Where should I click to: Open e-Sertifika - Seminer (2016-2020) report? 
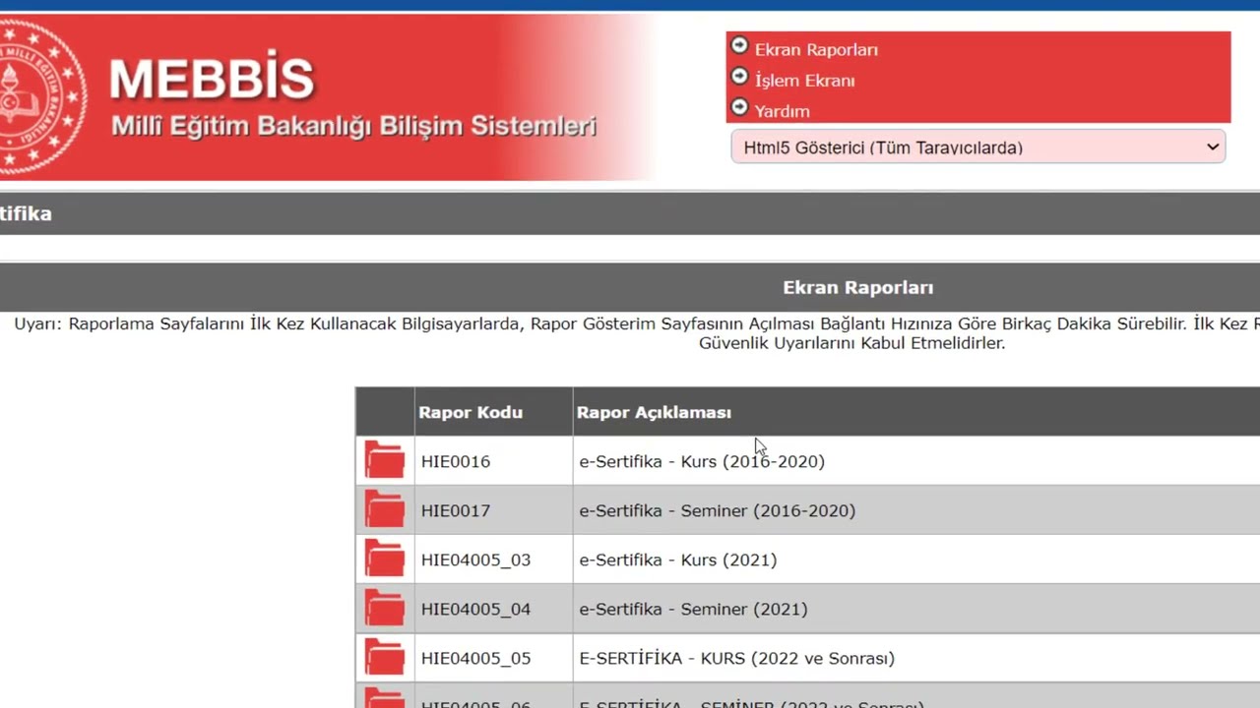(x=718, y=510)
